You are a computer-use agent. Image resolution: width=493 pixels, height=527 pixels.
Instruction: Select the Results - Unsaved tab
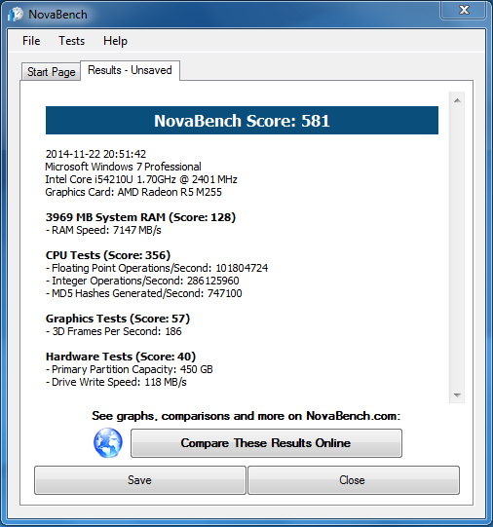point(130,70)
